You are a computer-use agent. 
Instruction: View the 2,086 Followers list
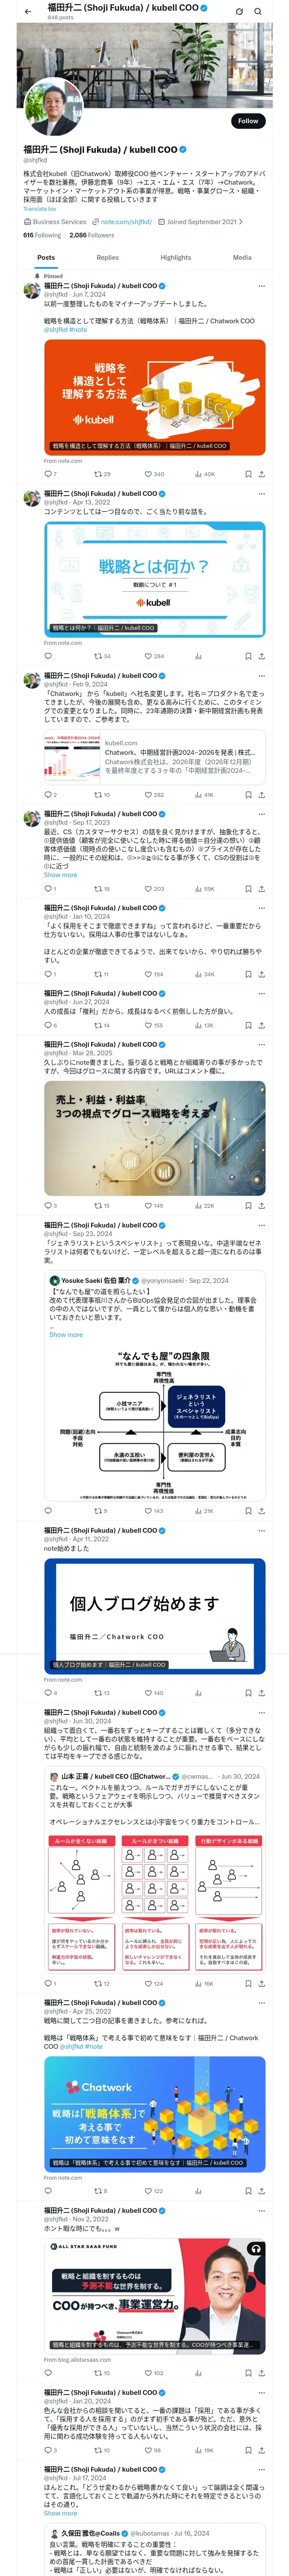coord(92,235)
